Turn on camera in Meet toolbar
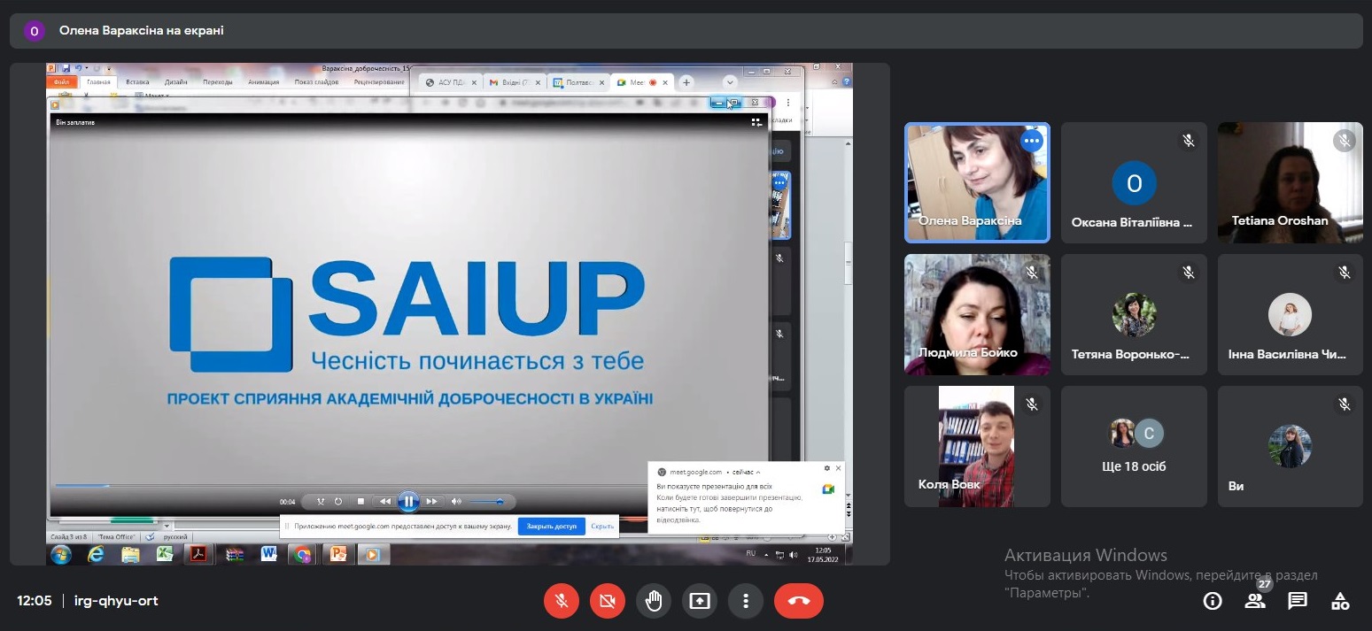The height and width of the screenshot is (631, 1372). pyautogui.click(x=607, y=602)
